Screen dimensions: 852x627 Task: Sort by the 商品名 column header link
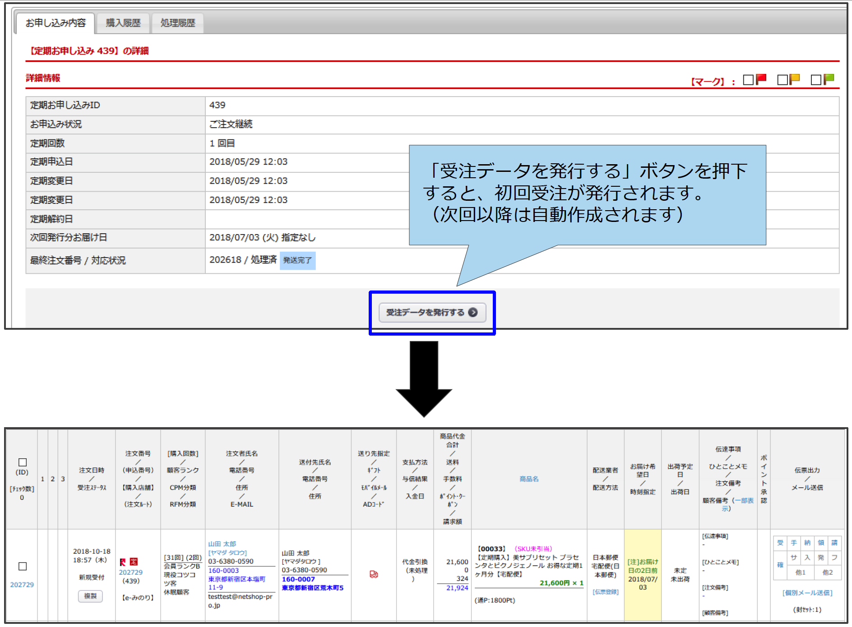[x=529, y=479]
